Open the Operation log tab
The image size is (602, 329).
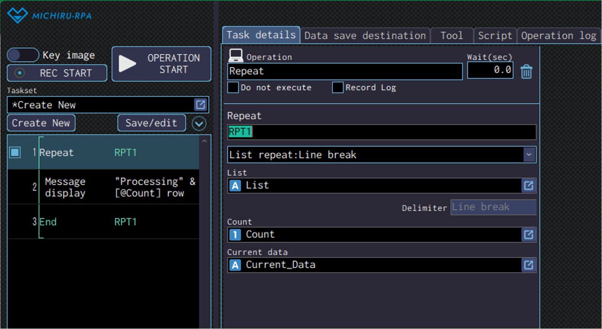(558, 36)
